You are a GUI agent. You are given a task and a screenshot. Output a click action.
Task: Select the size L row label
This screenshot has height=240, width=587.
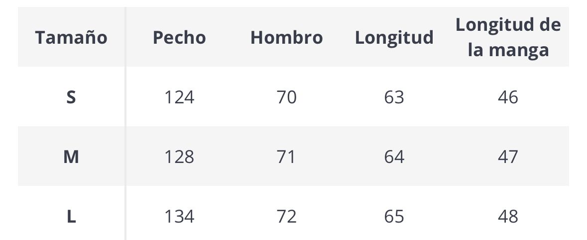point(71,217)
